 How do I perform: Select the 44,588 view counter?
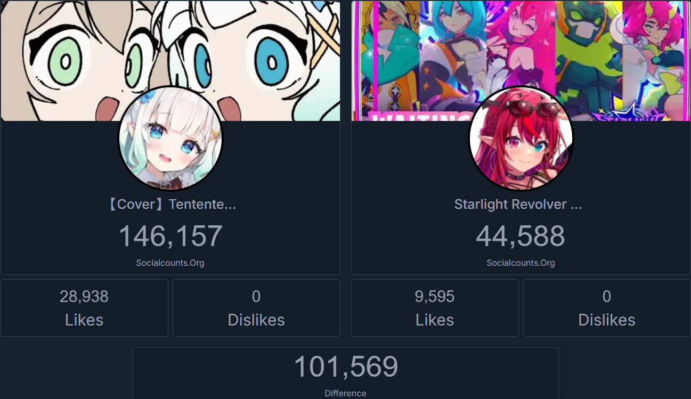click(x=521, y=236)
